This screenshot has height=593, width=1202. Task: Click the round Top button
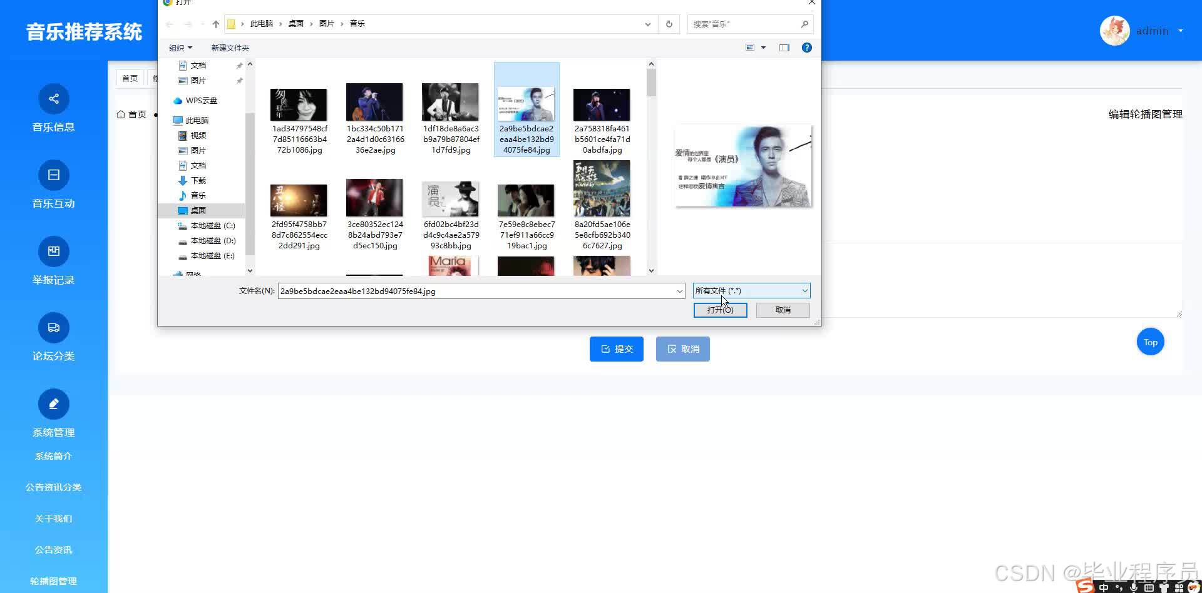pyautogui.click(x=1150, y=342)
